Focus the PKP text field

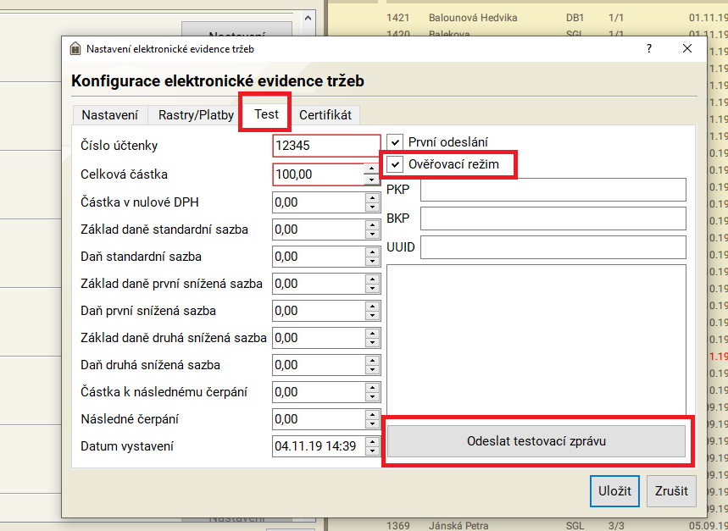tap(553, 190)
